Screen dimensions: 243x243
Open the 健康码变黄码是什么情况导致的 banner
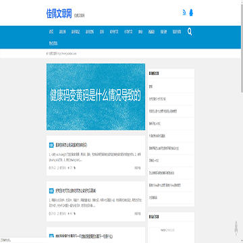click(x=96, y=97)
